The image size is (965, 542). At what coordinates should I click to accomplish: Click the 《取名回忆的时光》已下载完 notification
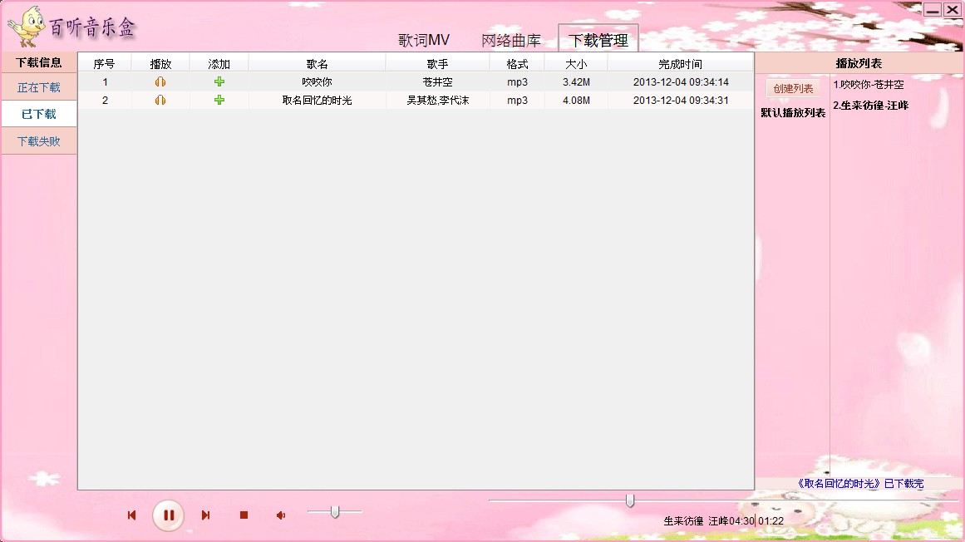859,484
